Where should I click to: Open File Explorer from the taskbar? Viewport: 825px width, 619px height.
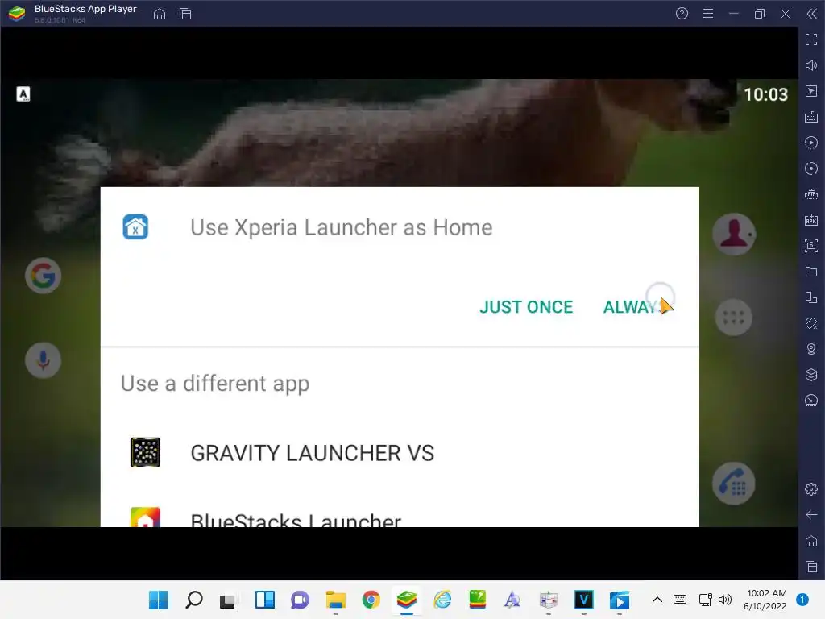click(x=335, y=600)
